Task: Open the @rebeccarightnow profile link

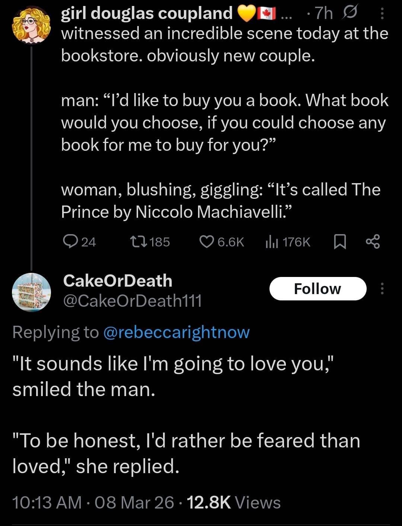Action: click(176, 332)
